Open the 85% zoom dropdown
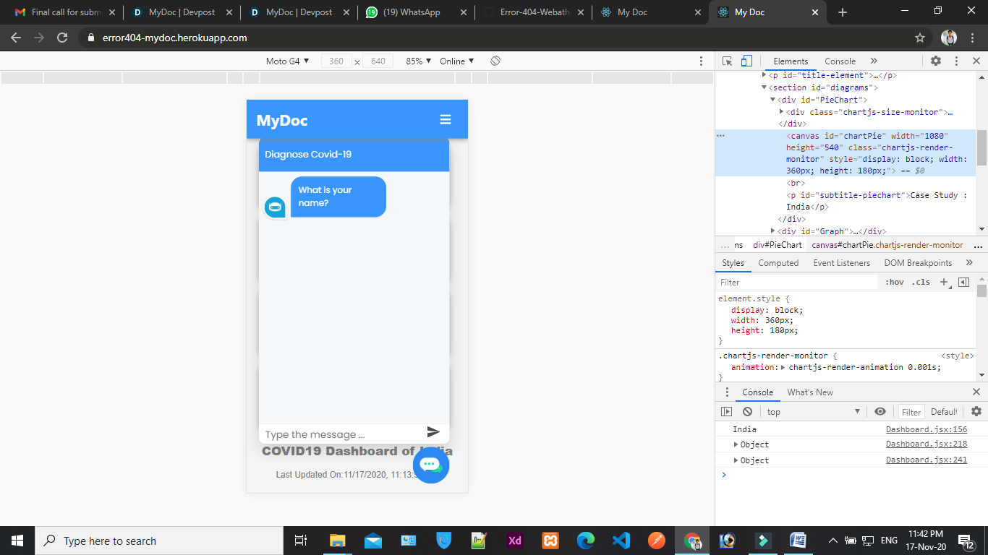 (x=418, y=61)
